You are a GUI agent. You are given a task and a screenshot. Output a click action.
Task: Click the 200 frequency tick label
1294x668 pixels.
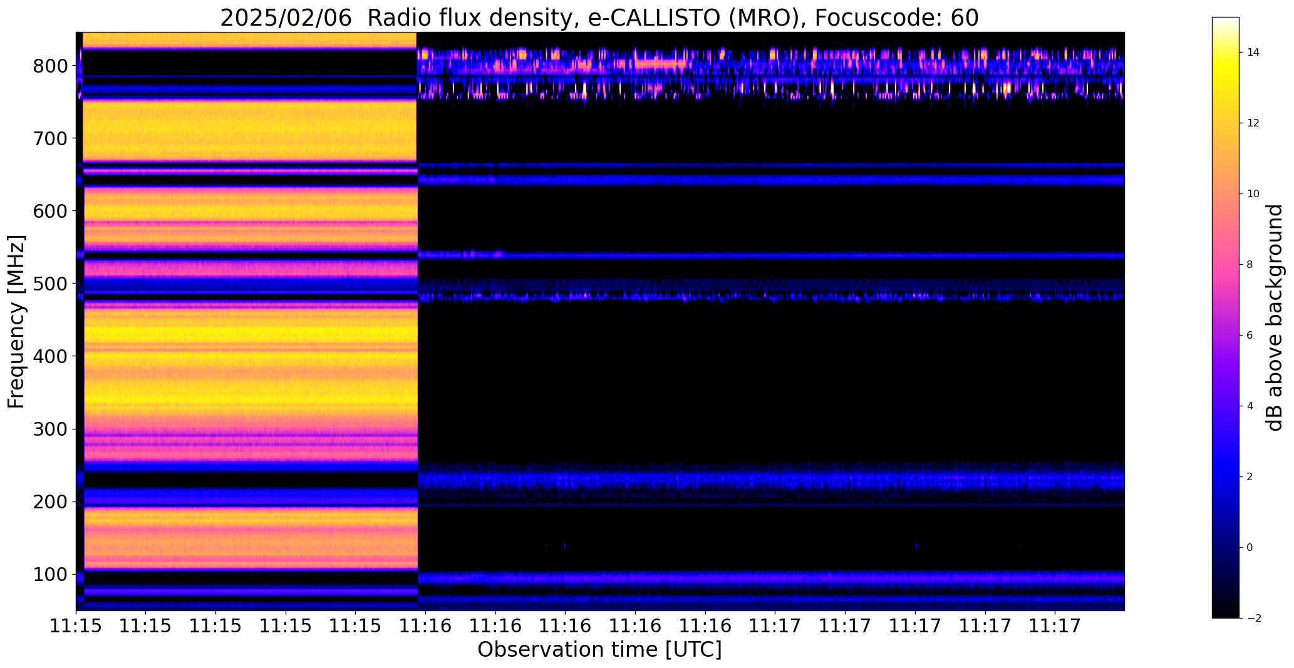49,501
